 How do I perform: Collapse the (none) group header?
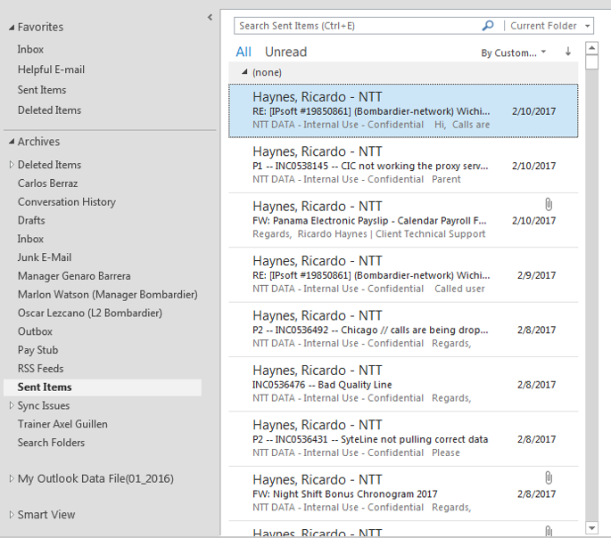click(244, 71)
